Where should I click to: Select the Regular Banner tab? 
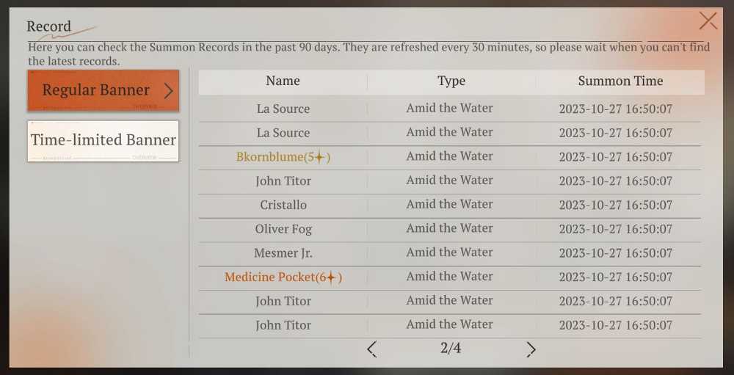click(x=103, y=90)
